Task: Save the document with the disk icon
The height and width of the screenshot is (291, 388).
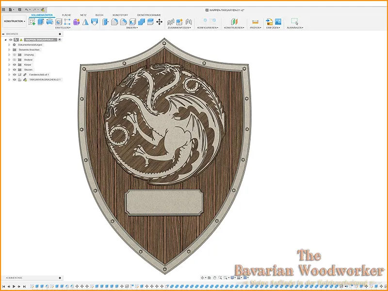Action: 20,10
